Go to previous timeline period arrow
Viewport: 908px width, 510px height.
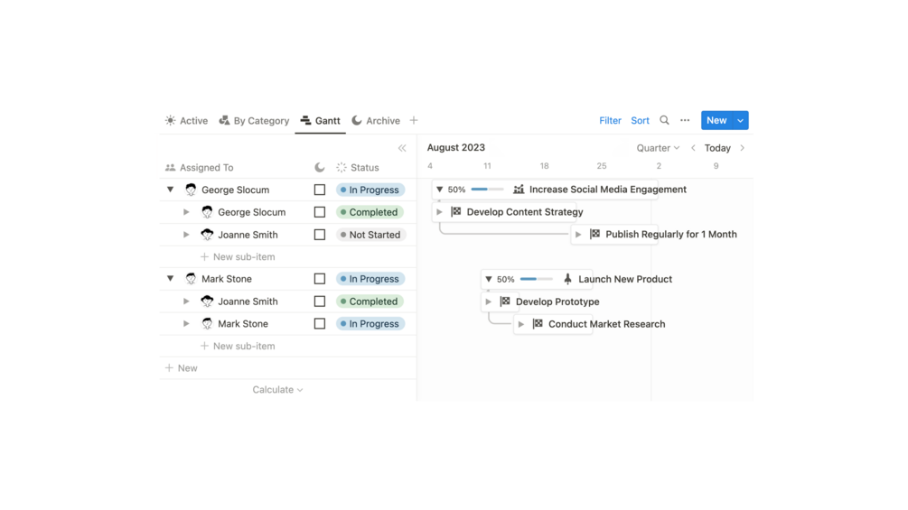(693, 148)
